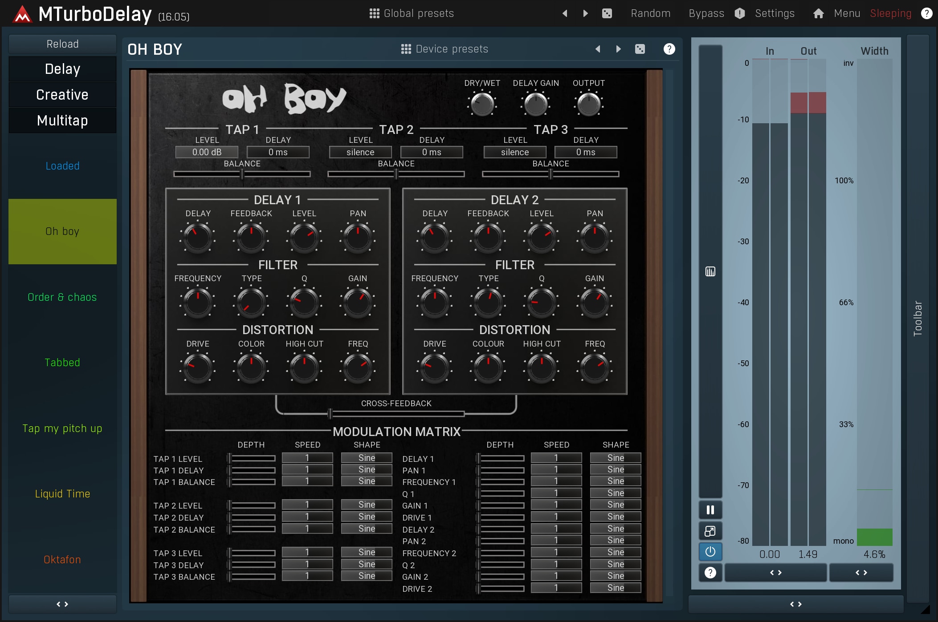Switch to the Multitap tab
Image resolution: width=938 pixels, height=622 pixels.
click(x=62, y=121)
